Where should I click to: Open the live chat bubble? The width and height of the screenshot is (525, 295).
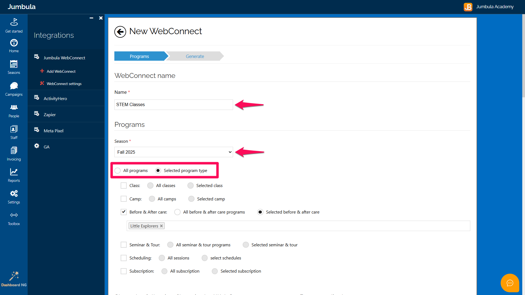[x=510, y=283]
